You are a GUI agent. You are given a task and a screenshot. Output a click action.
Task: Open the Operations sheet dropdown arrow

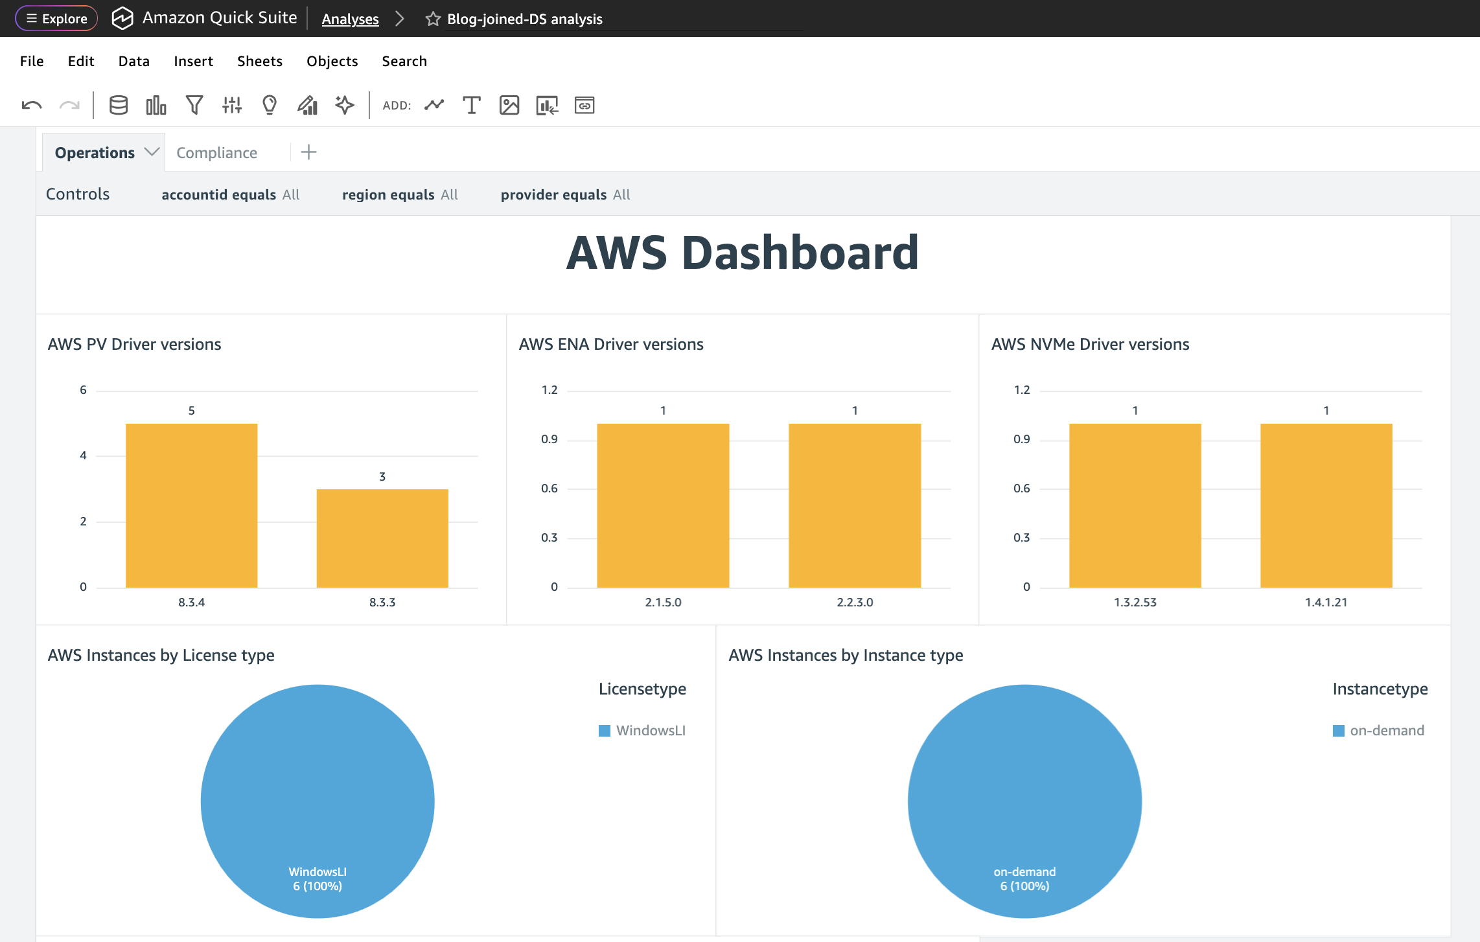151,152
